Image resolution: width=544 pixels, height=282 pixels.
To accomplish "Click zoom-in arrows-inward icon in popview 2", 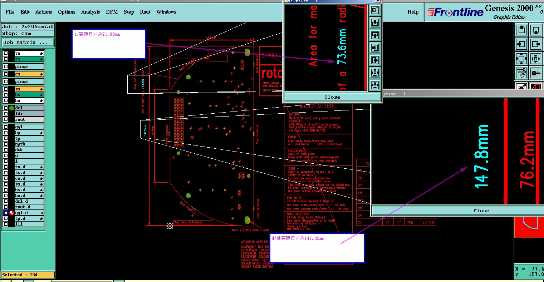I will 375,73.
